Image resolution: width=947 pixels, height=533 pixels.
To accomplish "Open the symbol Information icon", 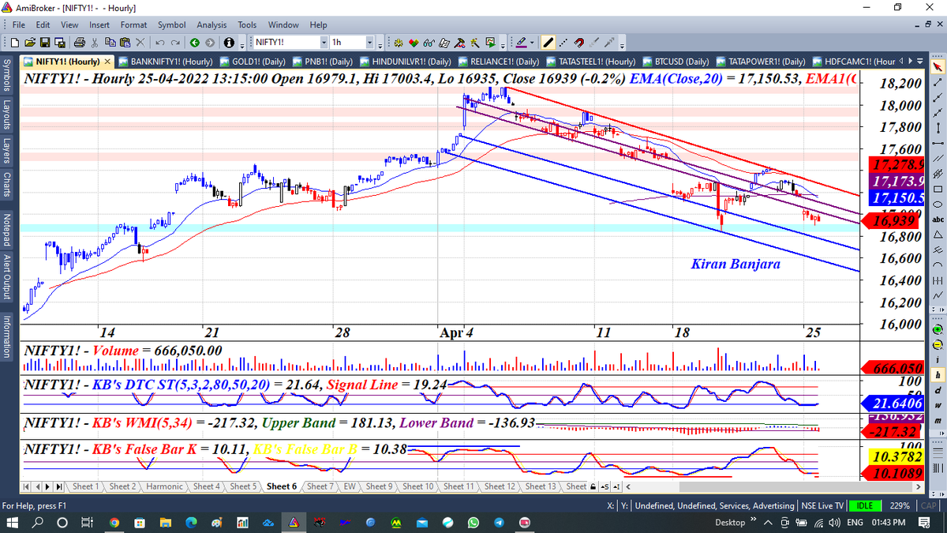I will (x=228, y=41).
